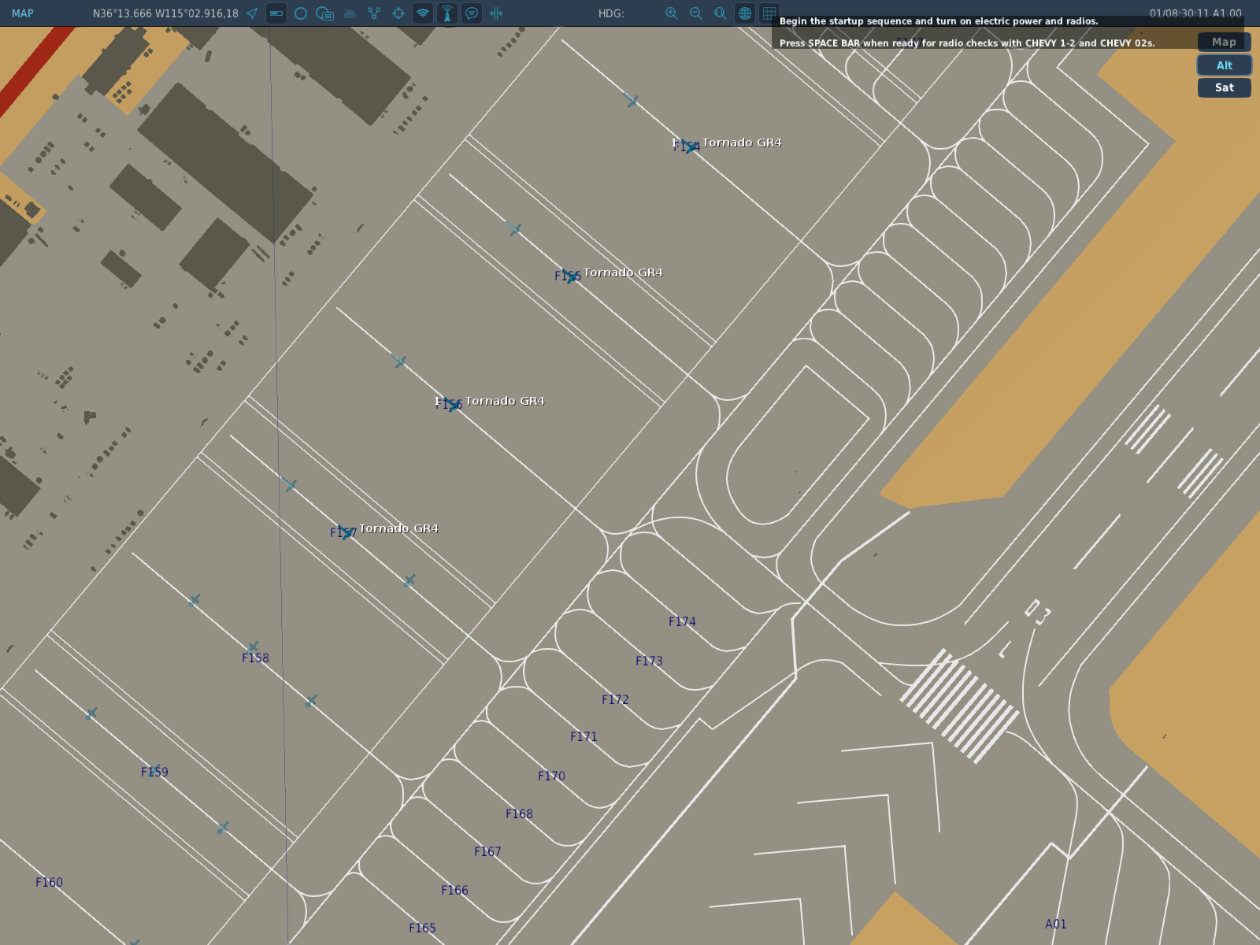Select the aircraft icon at parking F159
This screenshot has height=945, width=1260.
coord(154,769)
